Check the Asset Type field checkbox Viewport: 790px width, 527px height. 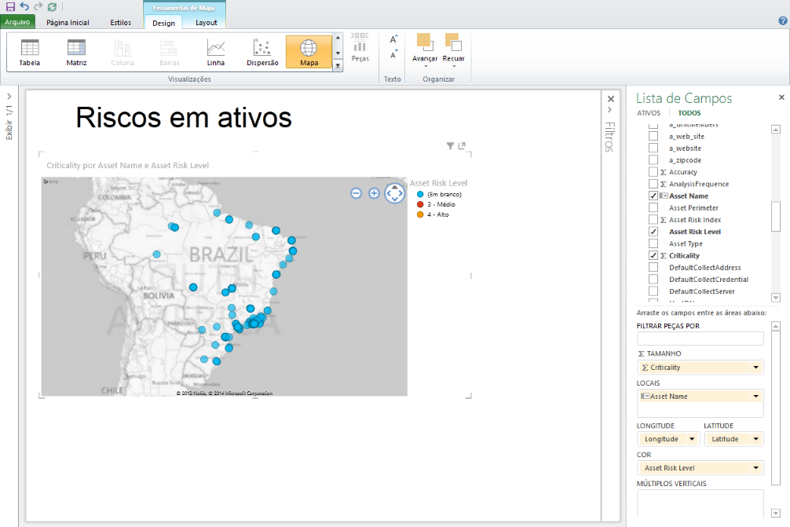click(653, 243)
